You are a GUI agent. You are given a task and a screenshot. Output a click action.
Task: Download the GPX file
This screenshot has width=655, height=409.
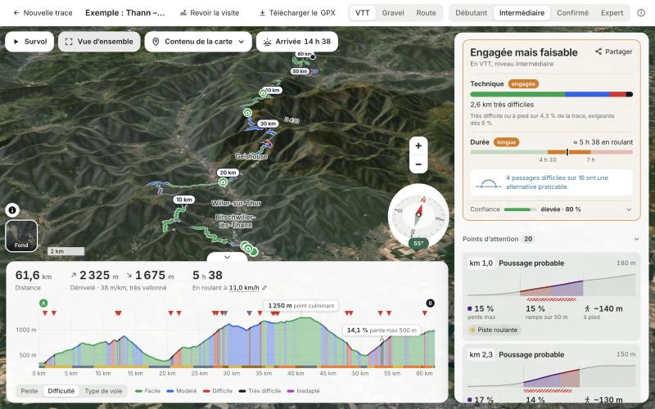click(x=297, y=13)
